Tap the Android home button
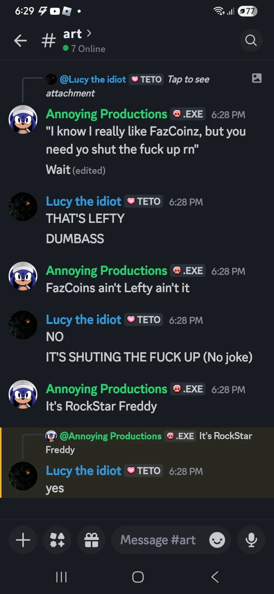274x594 pixels. pos(138,577)
